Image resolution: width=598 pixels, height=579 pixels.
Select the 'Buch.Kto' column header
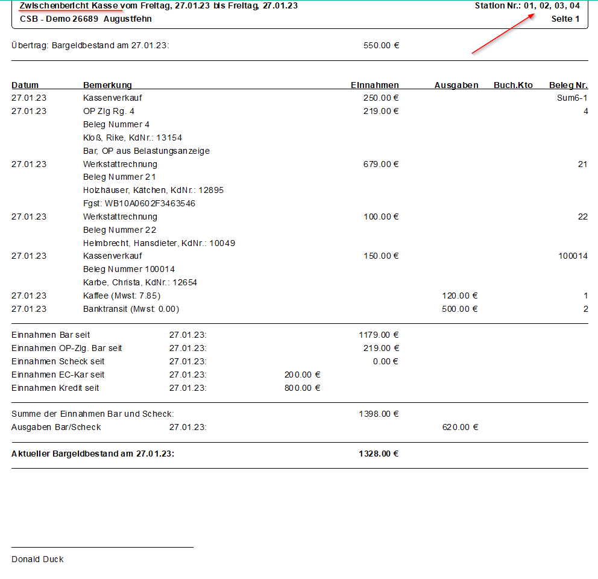pyautogui.click(x=514, y=85)
